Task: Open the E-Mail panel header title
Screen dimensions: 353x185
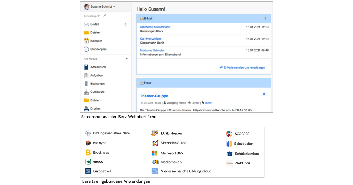Action: (148, 18)
